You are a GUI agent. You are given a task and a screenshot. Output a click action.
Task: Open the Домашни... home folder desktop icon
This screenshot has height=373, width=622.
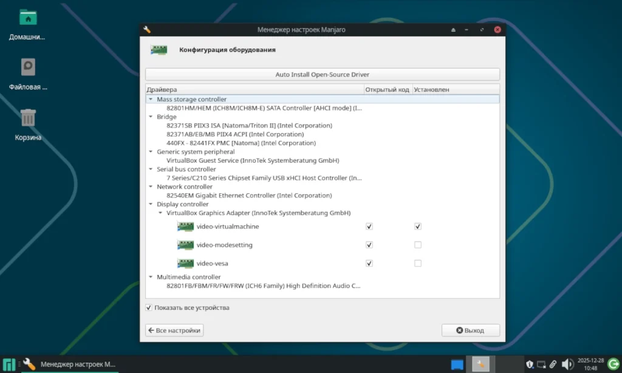pos(28,18)
